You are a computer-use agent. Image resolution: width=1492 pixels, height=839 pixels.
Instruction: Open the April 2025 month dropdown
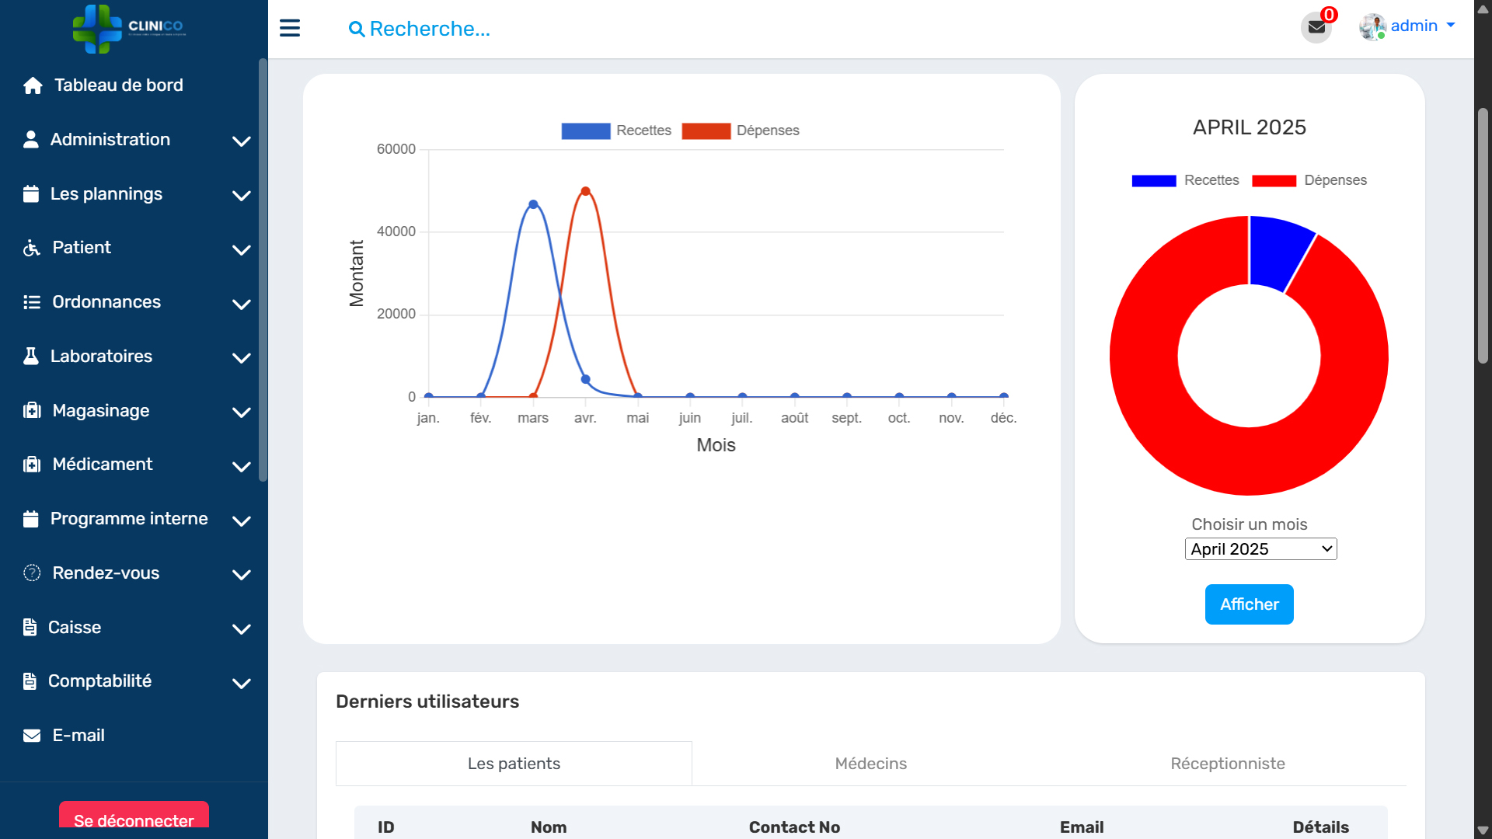pyautogui.click(x=1260, y=549)
